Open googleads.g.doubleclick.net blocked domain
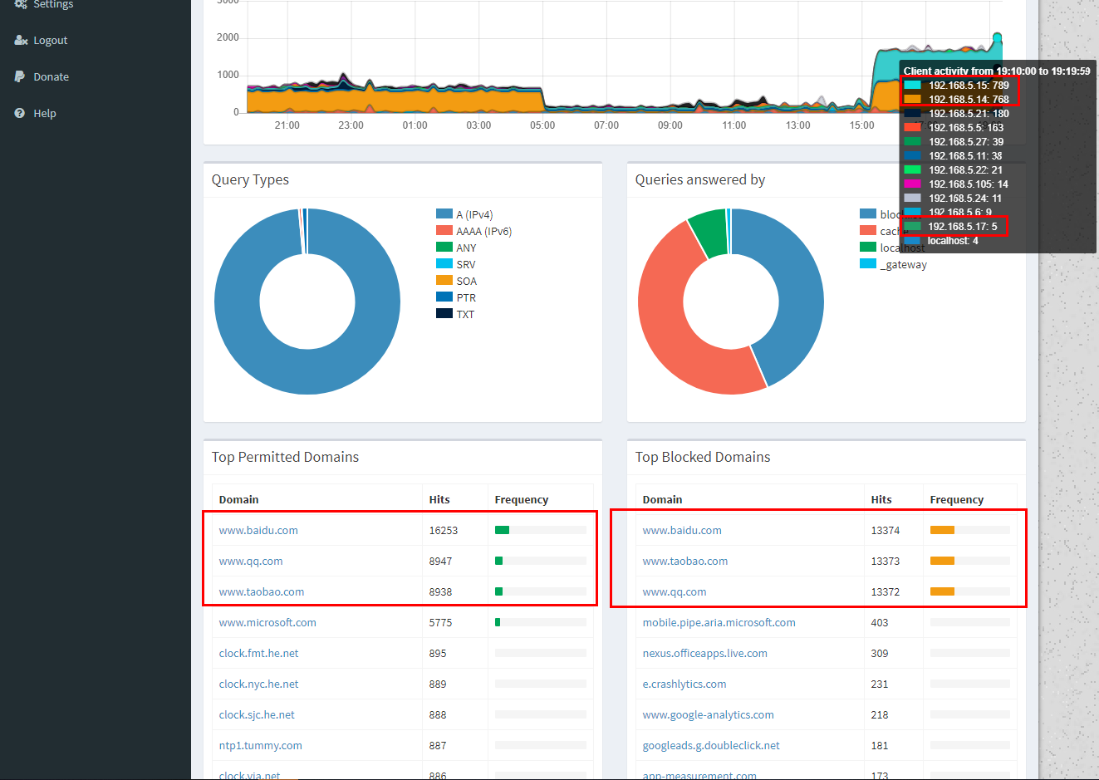Image resolution: width=1099 pixels, height=780 pixels. (711, 745)
